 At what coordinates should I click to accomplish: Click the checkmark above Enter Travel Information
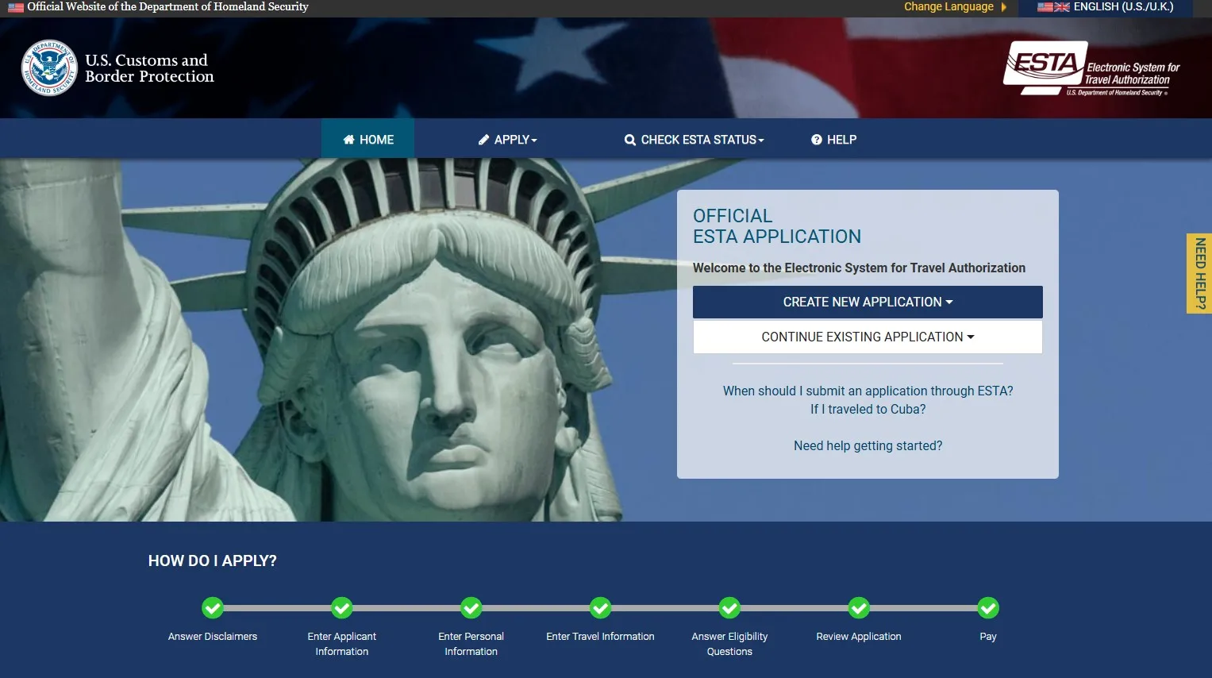(600, 608)
